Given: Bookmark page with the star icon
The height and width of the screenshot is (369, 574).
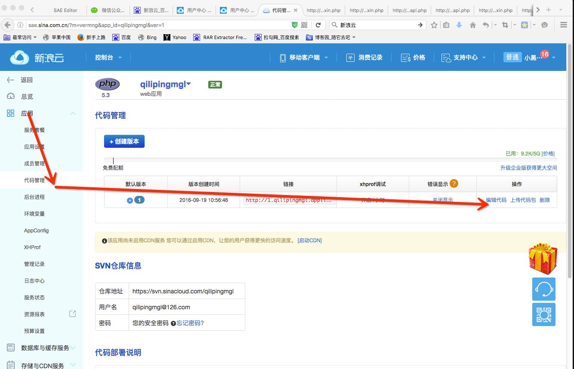Looking at the screenshot, I should coord(434,25).
